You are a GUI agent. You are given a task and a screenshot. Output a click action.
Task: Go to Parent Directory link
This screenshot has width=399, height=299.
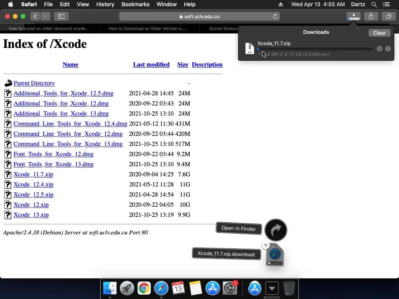coord(34,83)
